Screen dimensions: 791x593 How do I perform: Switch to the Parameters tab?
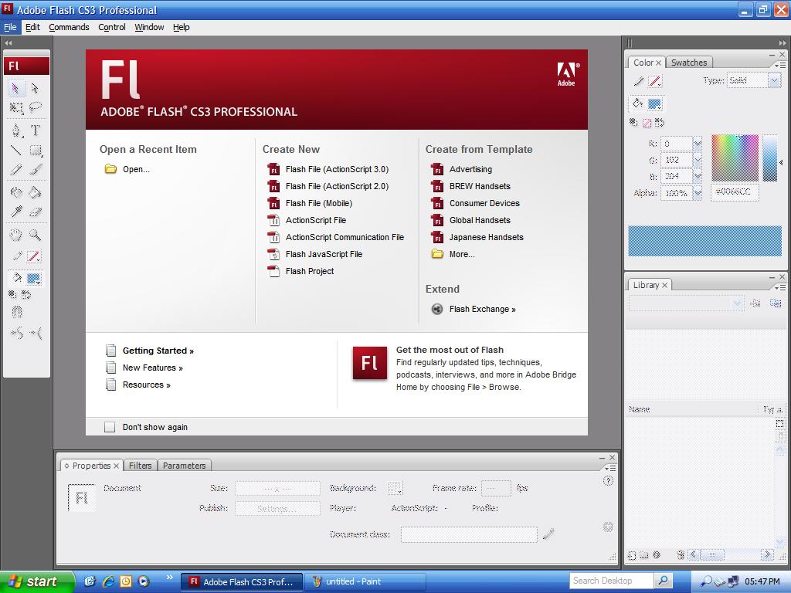coord(184,466)
